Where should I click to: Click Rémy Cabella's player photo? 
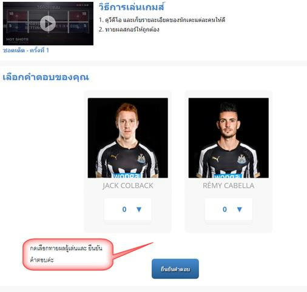[x=229, y=138]
